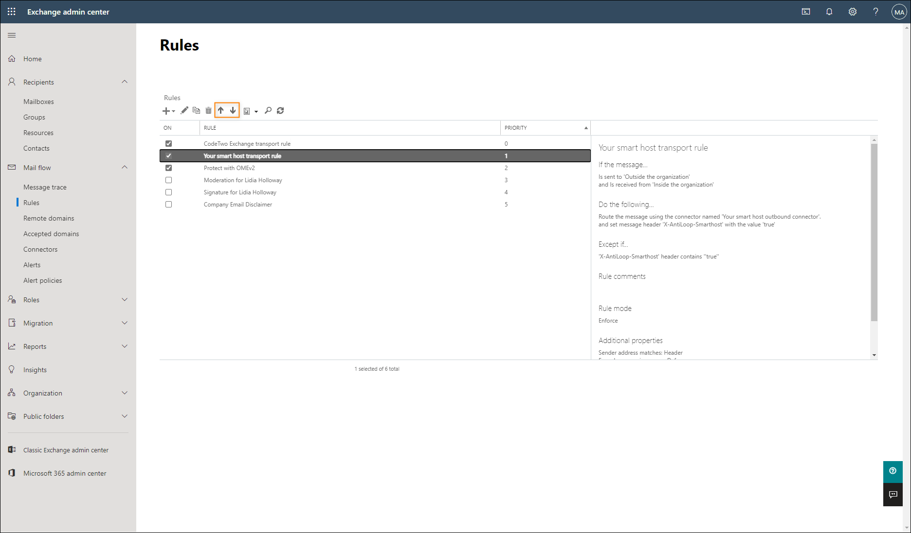The width and height of the screenshot is (911, 533).
Task: Move the rule up in priority
Action: [x=220, y=110]
